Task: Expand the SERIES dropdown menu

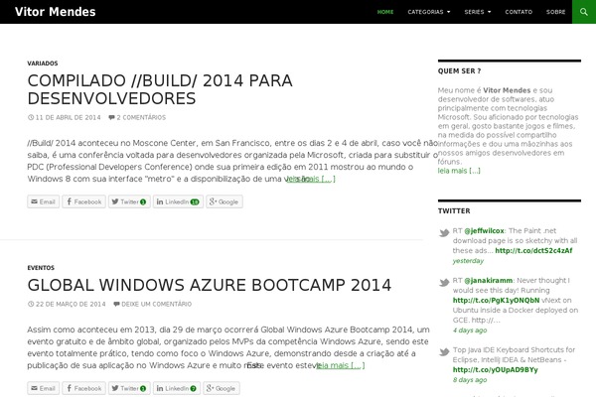Action: pos(478,12)
